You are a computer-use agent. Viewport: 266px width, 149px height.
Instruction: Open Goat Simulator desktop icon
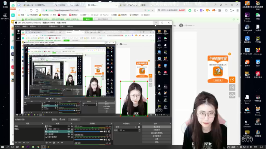(247, 124)
